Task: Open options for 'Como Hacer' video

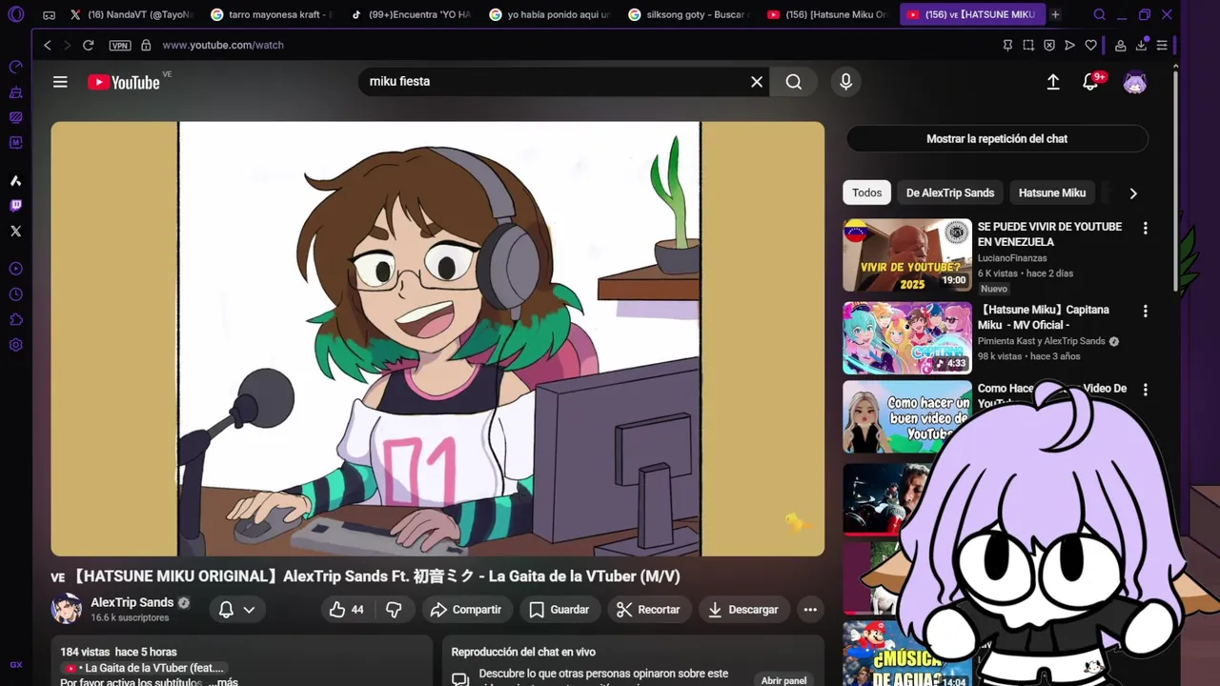Action: [1145, 390]
